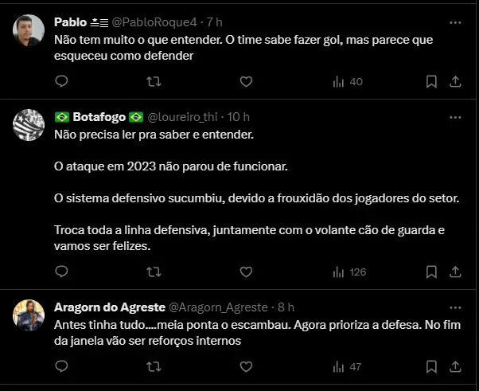Image resolution: width=479 pixels, height=391 pixels.
Task: Open more options on Aragorn's tweet
Action: [x=454, y=307]
